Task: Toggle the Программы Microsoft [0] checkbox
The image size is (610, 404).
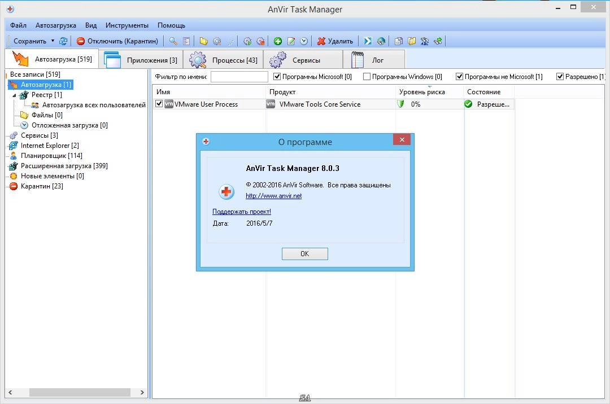Action: tap(277, 77)
